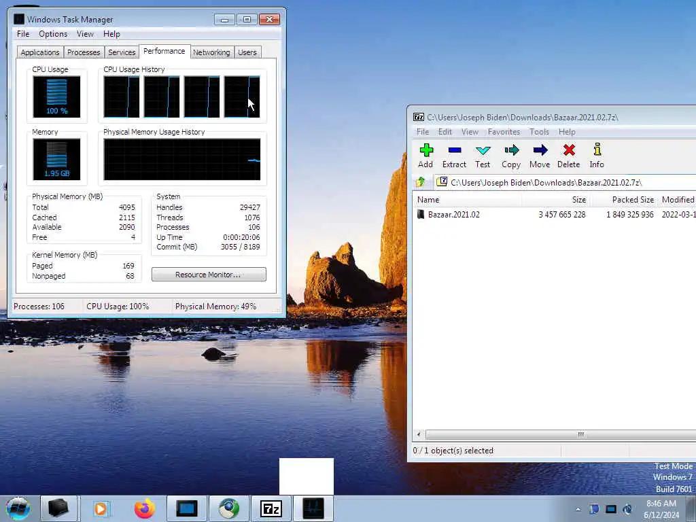The height and width of the screenshot is (522, 696).
Task: Click the scroll-left arrow in 7-Zip
Action: coord(419,434)
